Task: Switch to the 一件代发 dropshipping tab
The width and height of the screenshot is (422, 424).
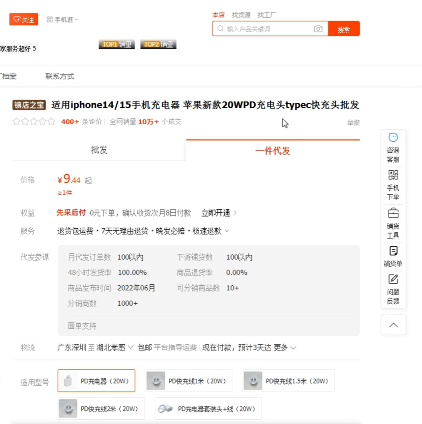Action: point(273,151)
